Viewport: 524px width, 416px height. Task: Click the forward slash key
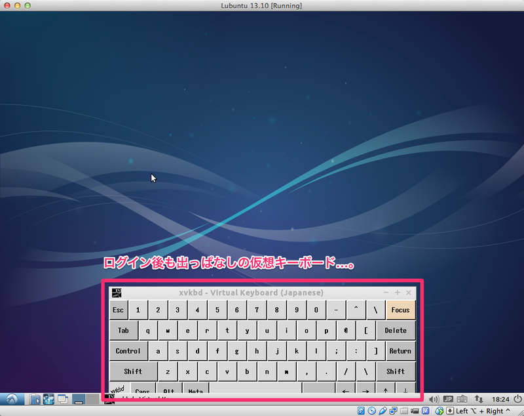(346, 371)
